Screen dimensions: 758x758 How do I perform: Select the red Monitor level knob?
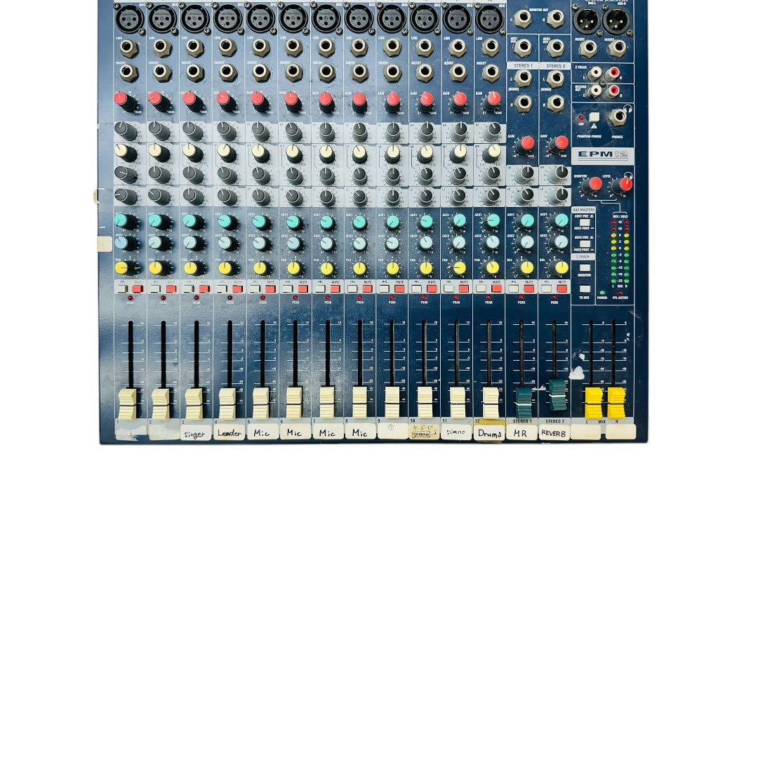(x=593, y=184)
